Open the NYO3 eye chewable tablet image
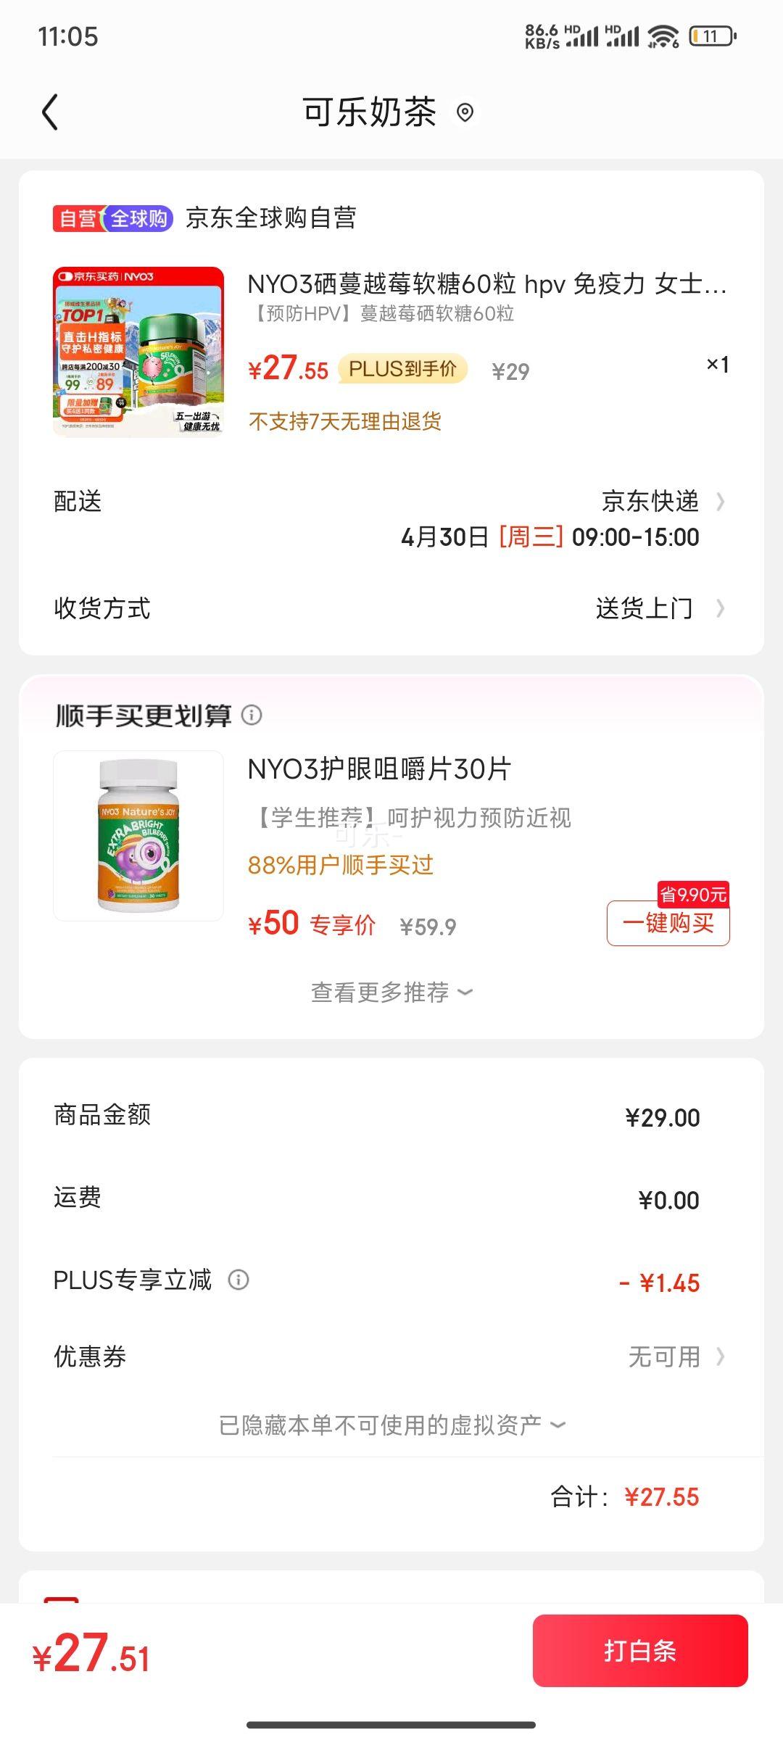Screen dimensions: 783x1740 click(x=138, y=836)
